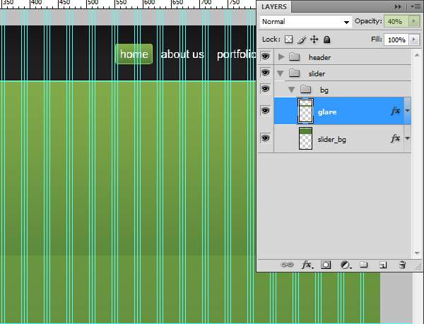Click the glare layer name
Viewport: 424px width, 324px height.
tap(327, 112)
